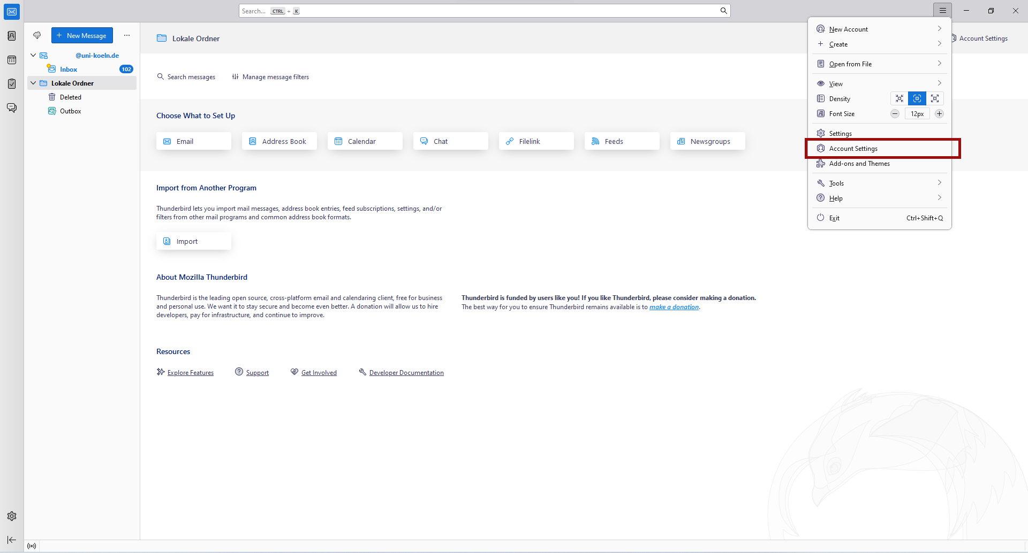Click the search magnifier icon in search bar
The width and height of the screenshot is (1028, 553).
tap(723, 11)
